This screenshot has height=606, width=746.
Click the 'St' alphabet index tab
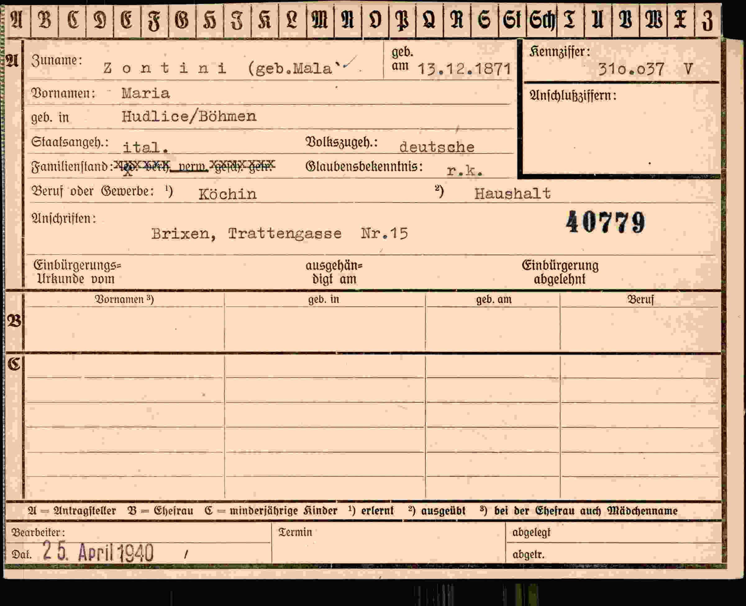(x=512, y=20)
